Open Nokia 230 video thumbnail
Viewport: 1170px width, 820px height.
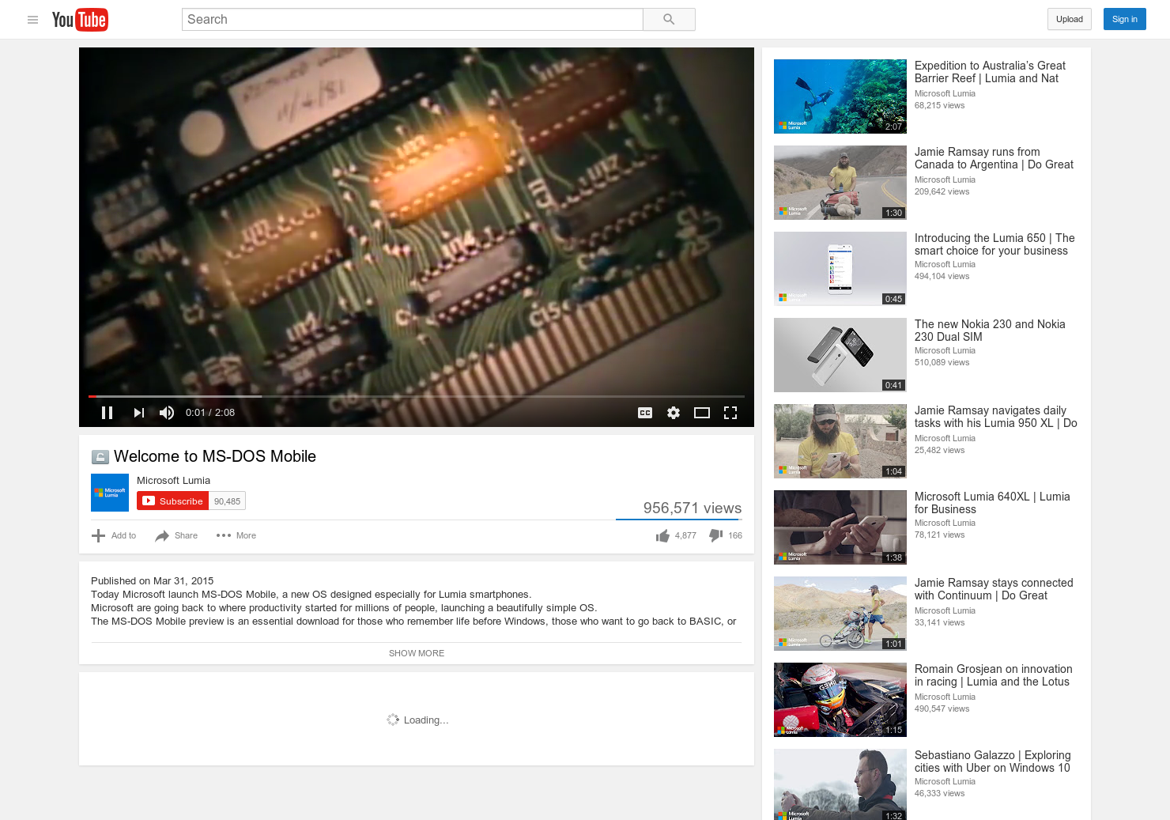(840, 355)
